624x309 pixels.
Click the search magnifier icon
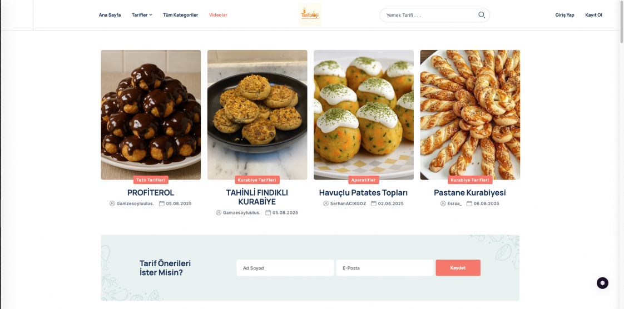(x=482, y=15)
